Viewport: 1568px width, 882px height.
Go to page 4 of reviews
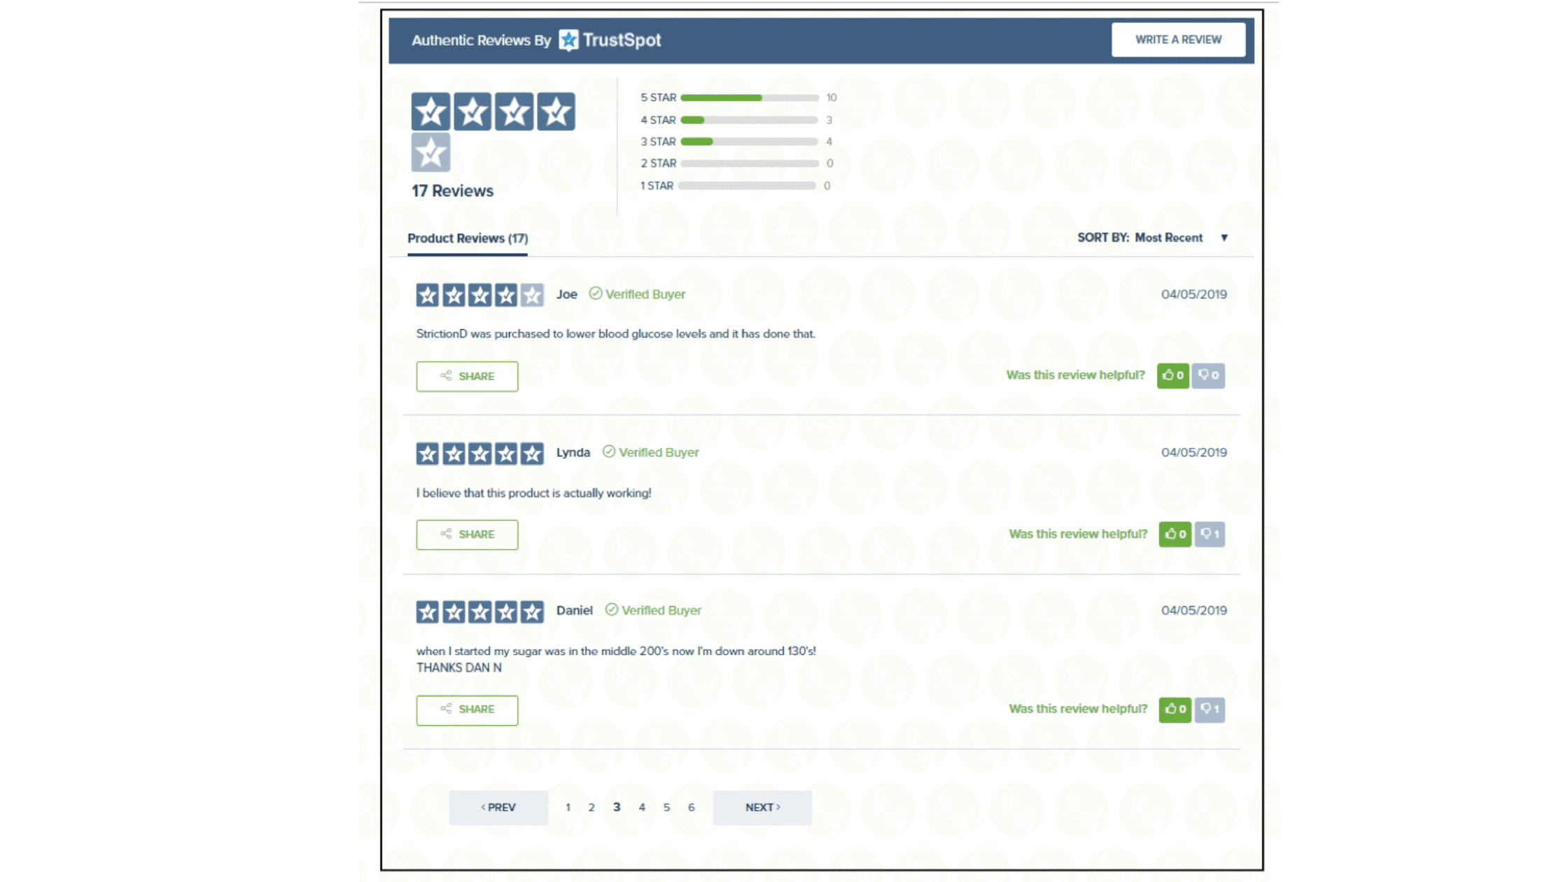pyautogui.click(x=642, y=807)
